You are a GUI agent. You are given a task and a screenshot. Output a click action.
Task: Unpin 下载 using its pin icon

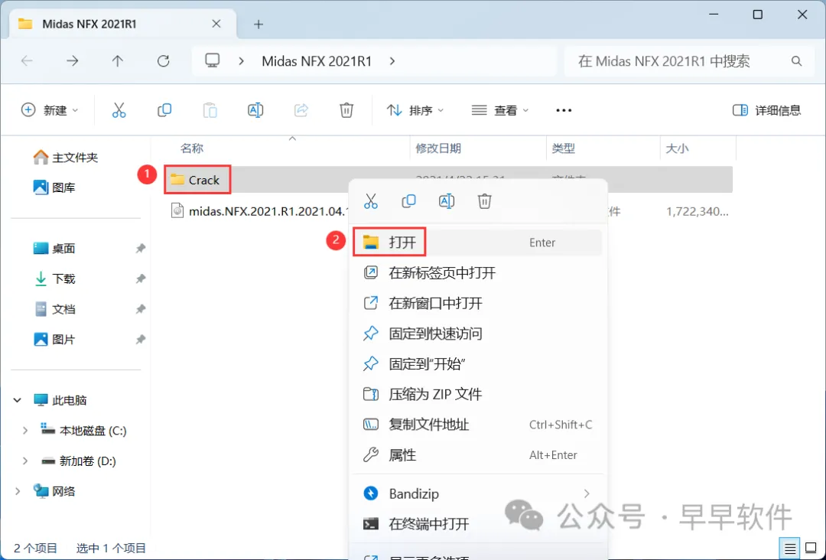141,278
